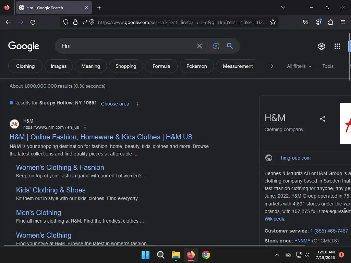Switch to Images results

pyautogui.click(x=58, y=66)
